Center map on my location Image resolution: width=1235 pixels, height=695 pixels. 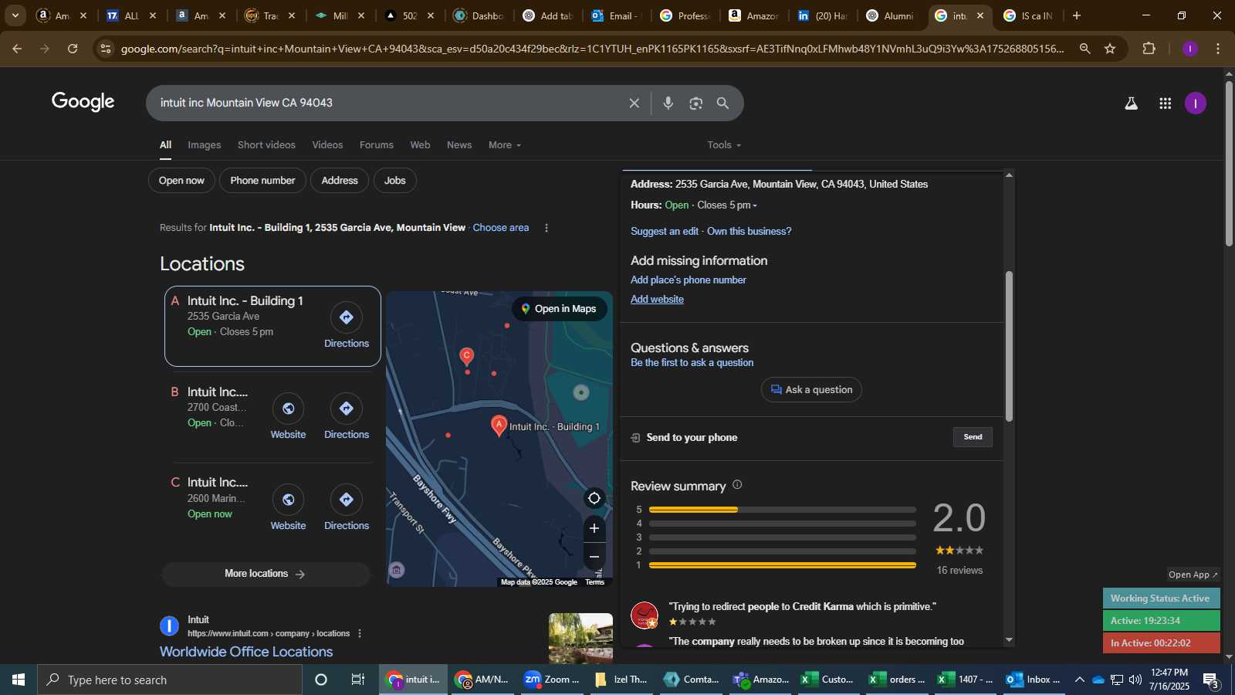pyautogui.click(x=594, y=498)
